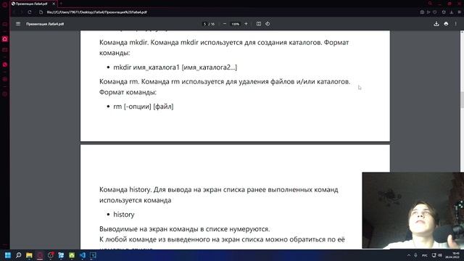Screen dimensions: 464x261
Task: Add page to bookmarks with heart icon
Action: click(435, 12)
